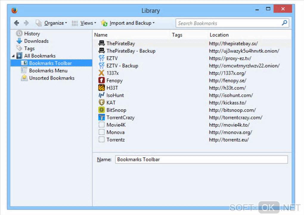304x215 pixels.
Task: Select the H33T bookmark name
Action: (112, 88)
